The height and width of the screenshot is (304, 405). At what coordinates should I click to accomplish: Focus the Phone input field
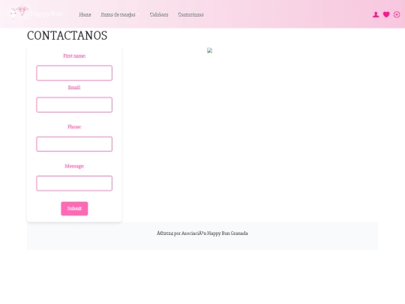74,144
